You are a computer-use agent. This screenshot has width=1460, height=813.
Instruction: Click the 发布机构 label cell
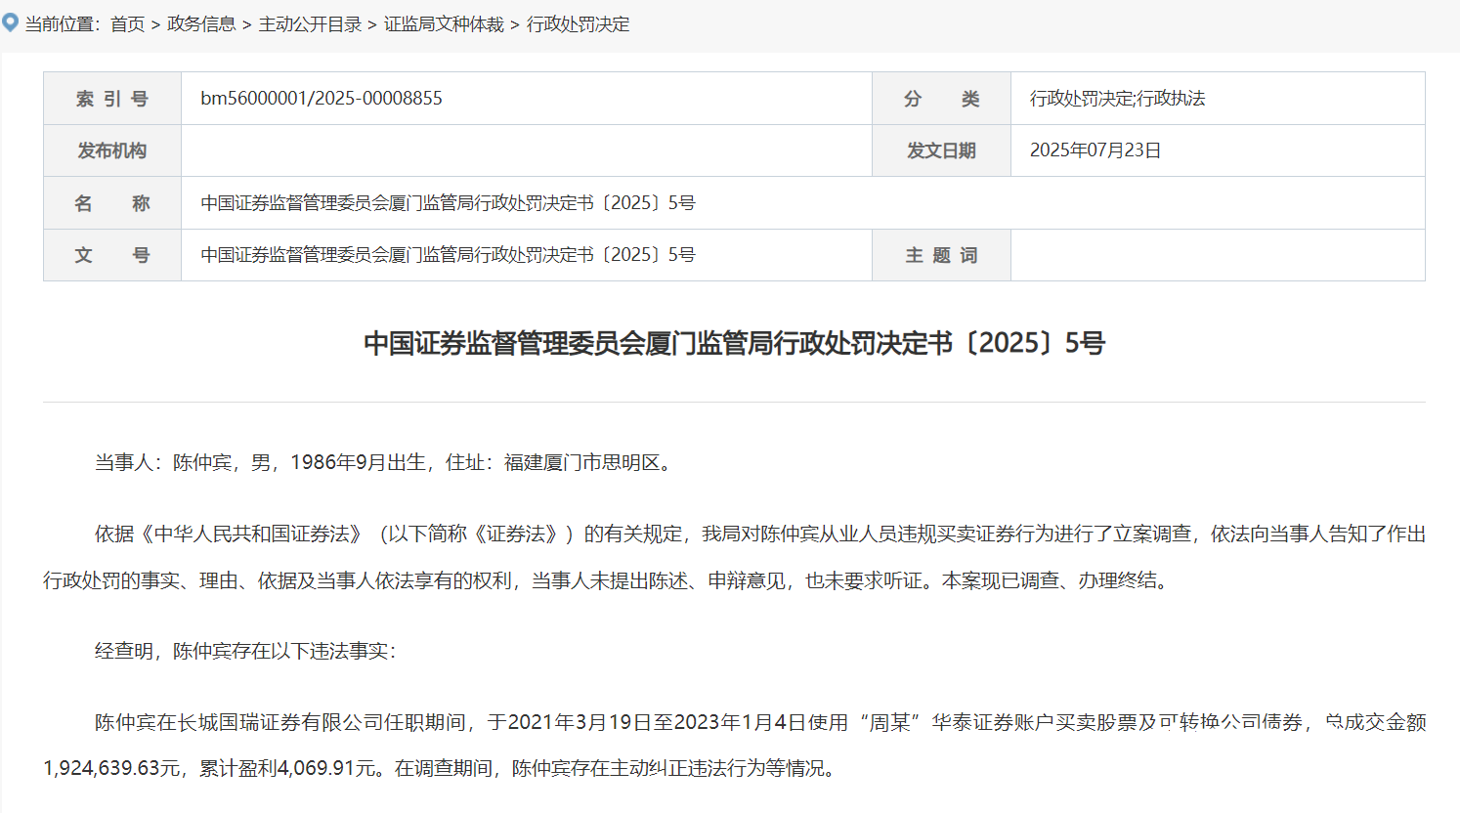pyautogui.click(x=111, y=150)
